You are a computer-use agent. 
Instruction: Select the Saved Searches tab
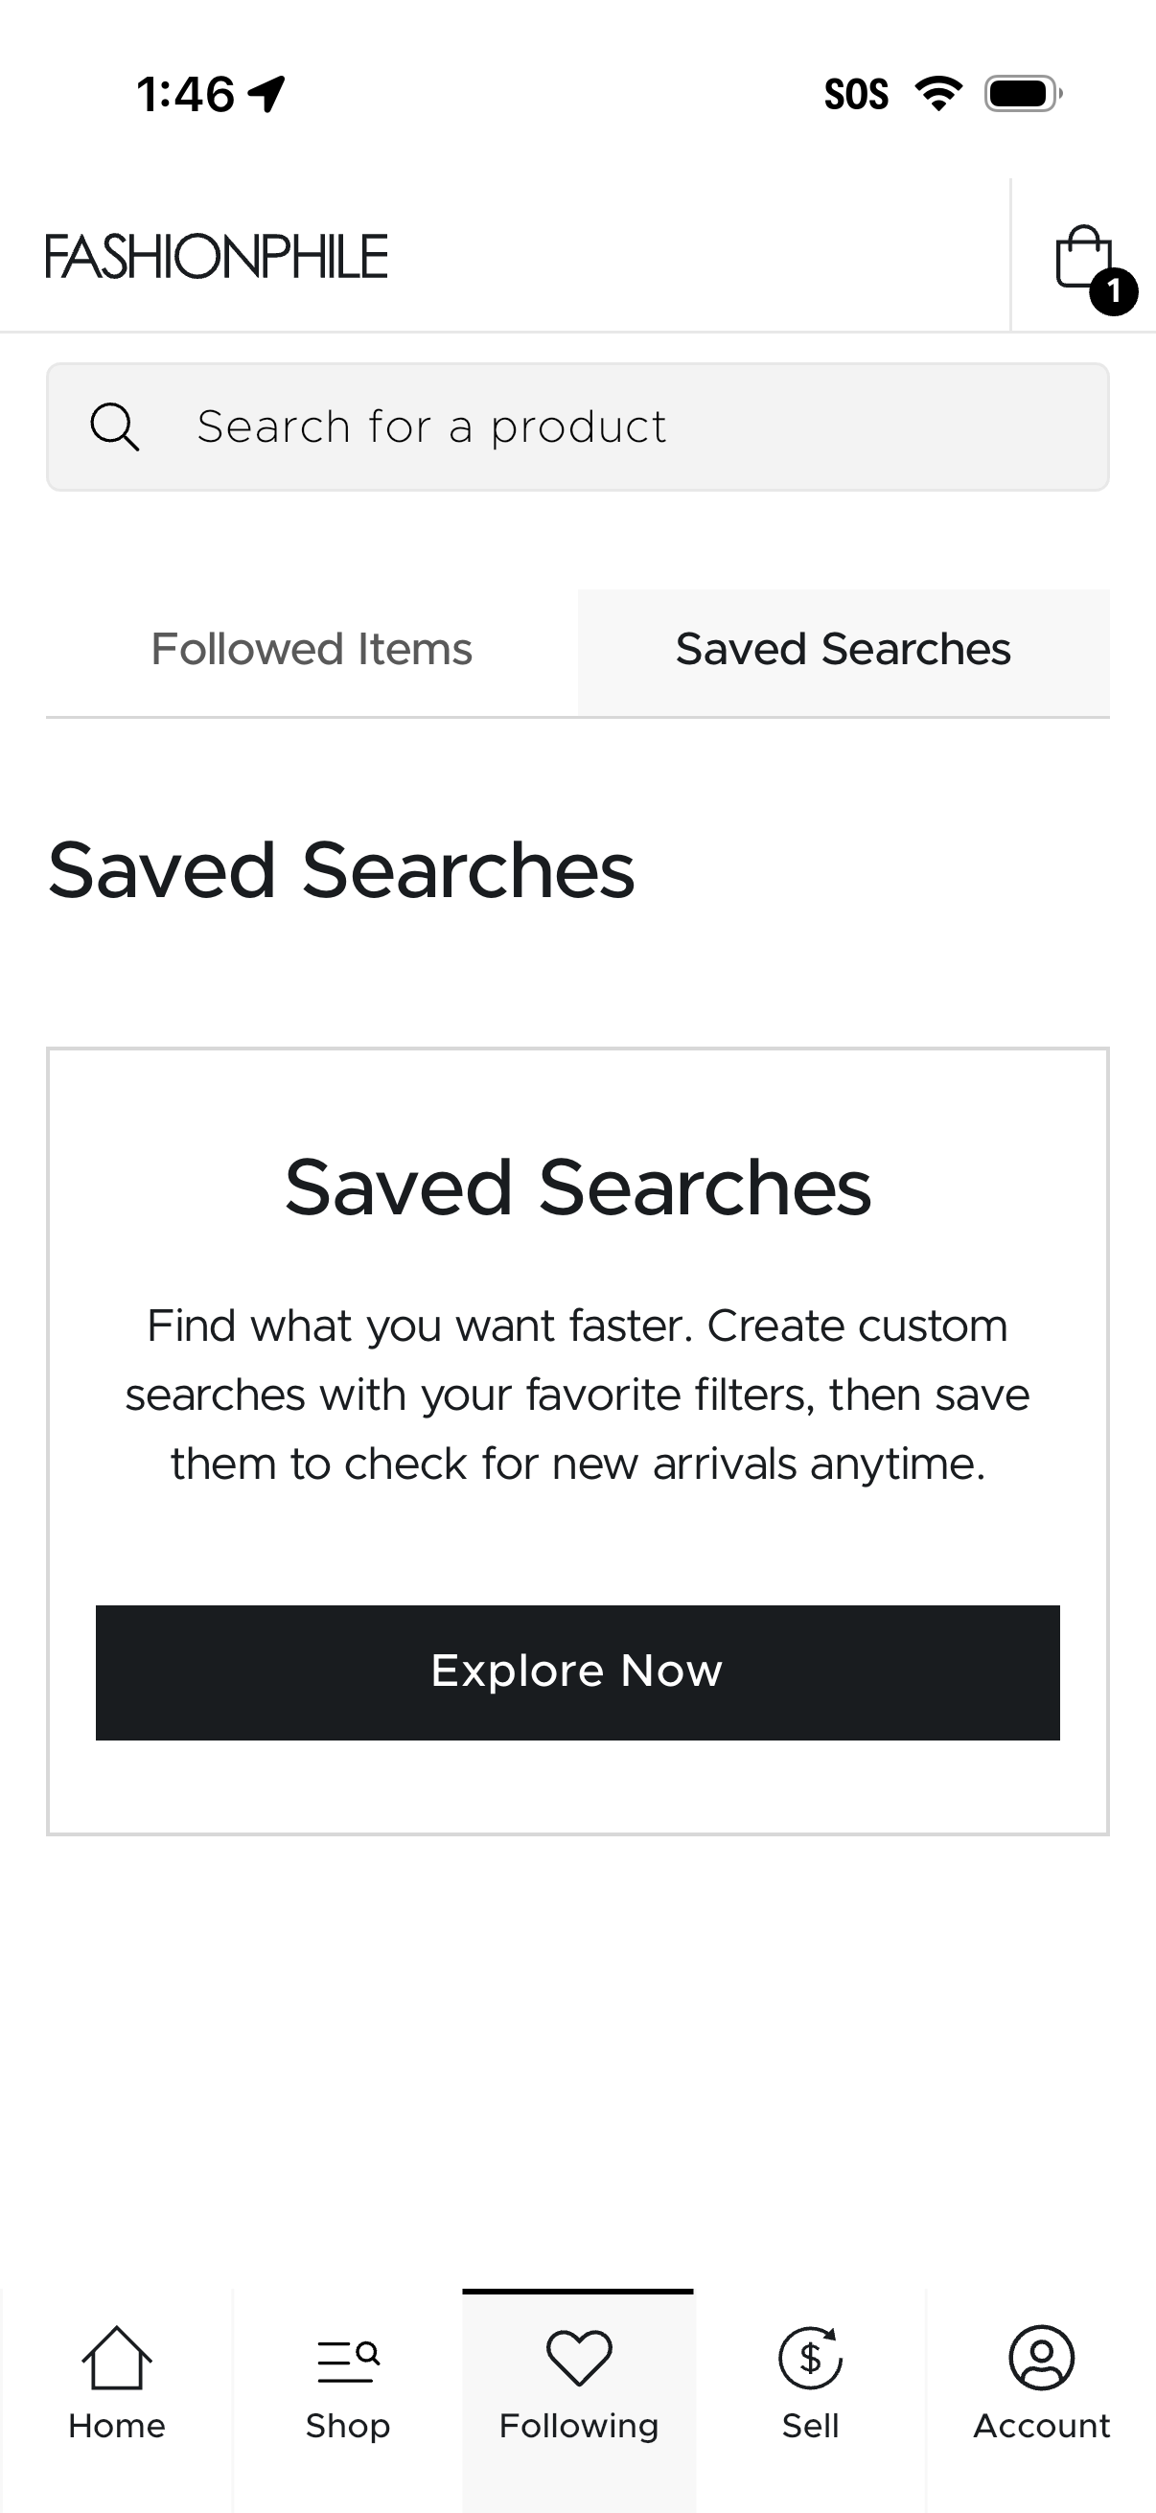tap(843, 648)
